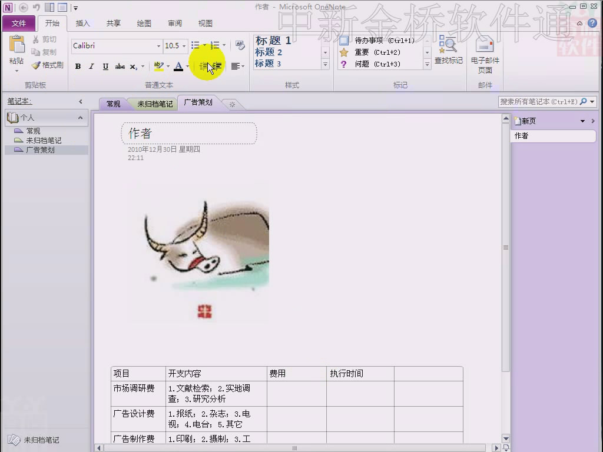Toggle underline formatting
The height and width of the screenshot is (452, 603).
105,67
